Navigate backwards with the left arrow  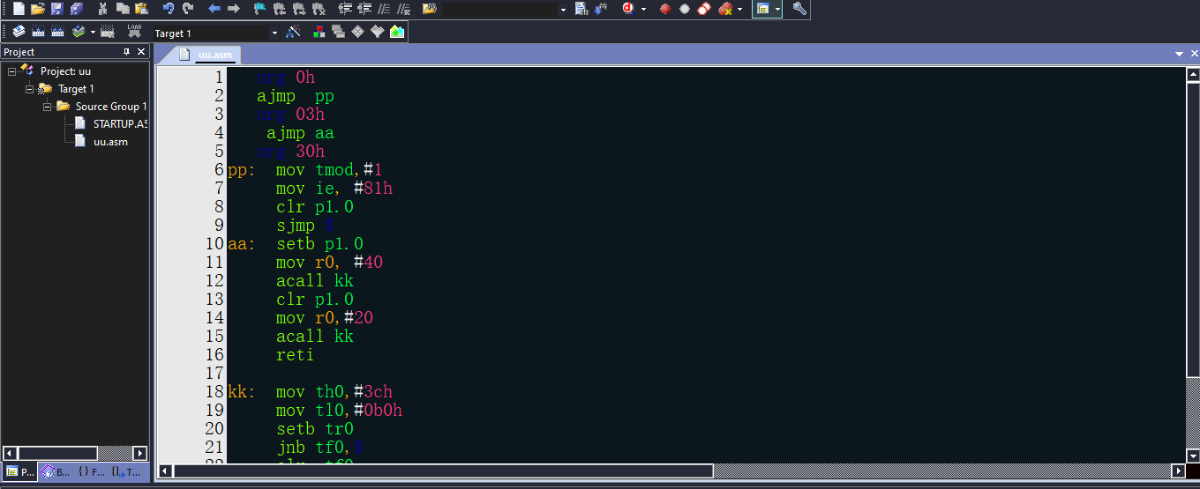point(214,9)
